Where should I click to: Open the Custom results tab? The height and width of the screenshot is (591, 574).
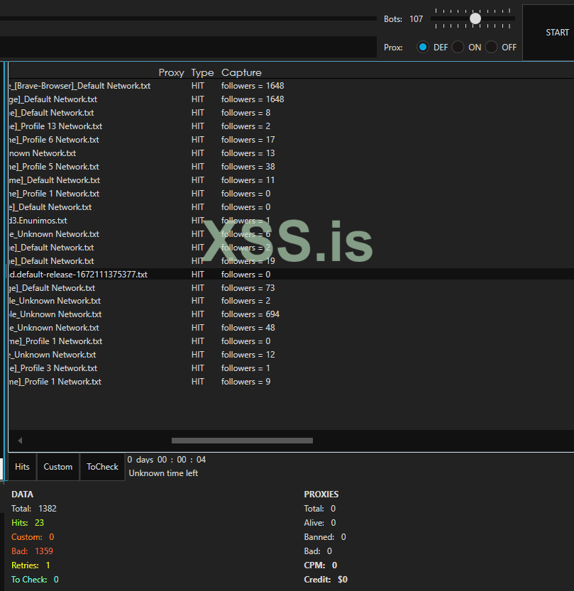coord(58,466)
